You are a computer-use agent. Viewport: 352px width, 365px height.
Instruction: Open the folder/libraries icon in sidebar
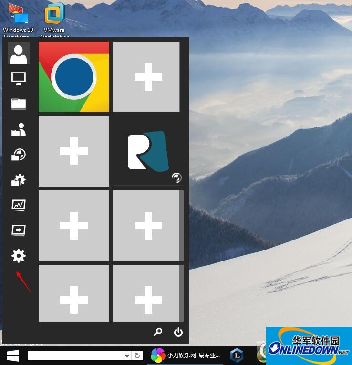(x=19, y=104)
